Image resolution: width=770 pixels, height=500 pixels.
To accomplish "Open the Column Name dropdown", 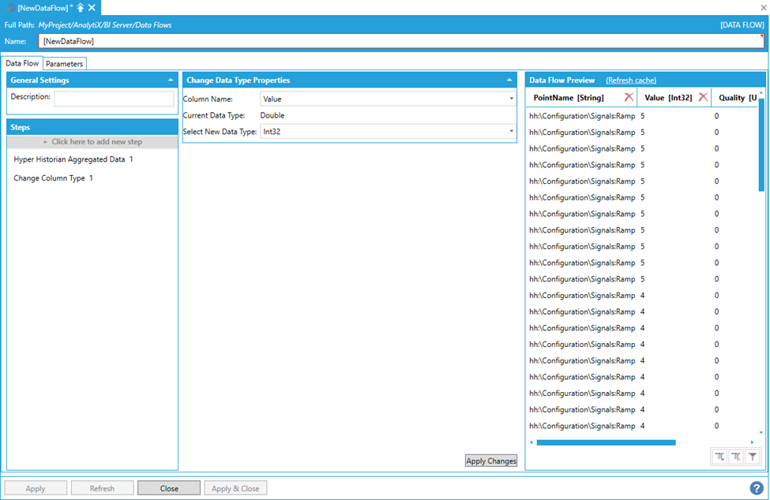I will [x=512, y=99].
